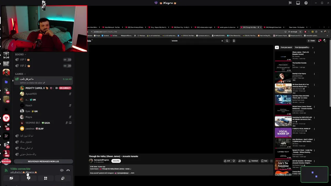
Task: Collapse the ROOMS category
Action: [x=20, y=55]
